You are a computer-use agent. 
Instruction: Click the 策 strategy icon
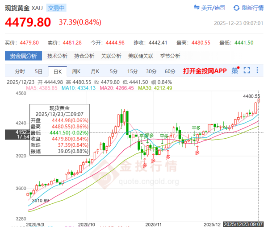(x=235, y=70)
